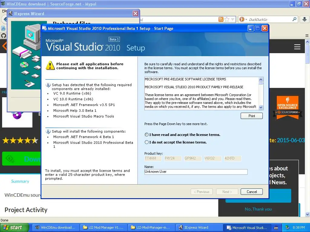This screenshot has width=310, height=232.
Task: Open the File menu in Mypal
Action: [x=4, y=11]
